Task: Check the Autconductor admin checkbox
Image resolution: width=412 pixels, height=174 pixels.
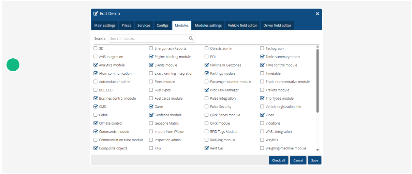Action: pyautogui.click(x=95, y=82)
